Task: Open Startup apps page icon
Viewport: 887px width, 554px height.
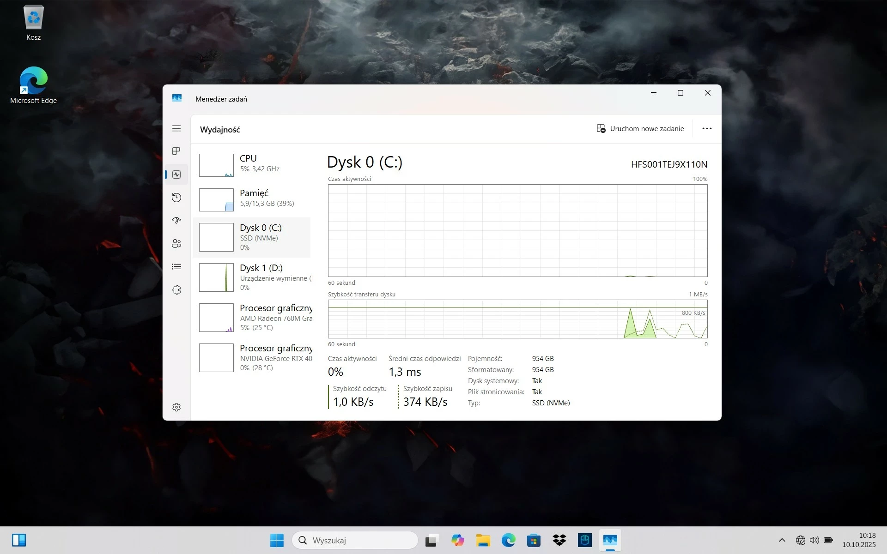Action: 176,221
